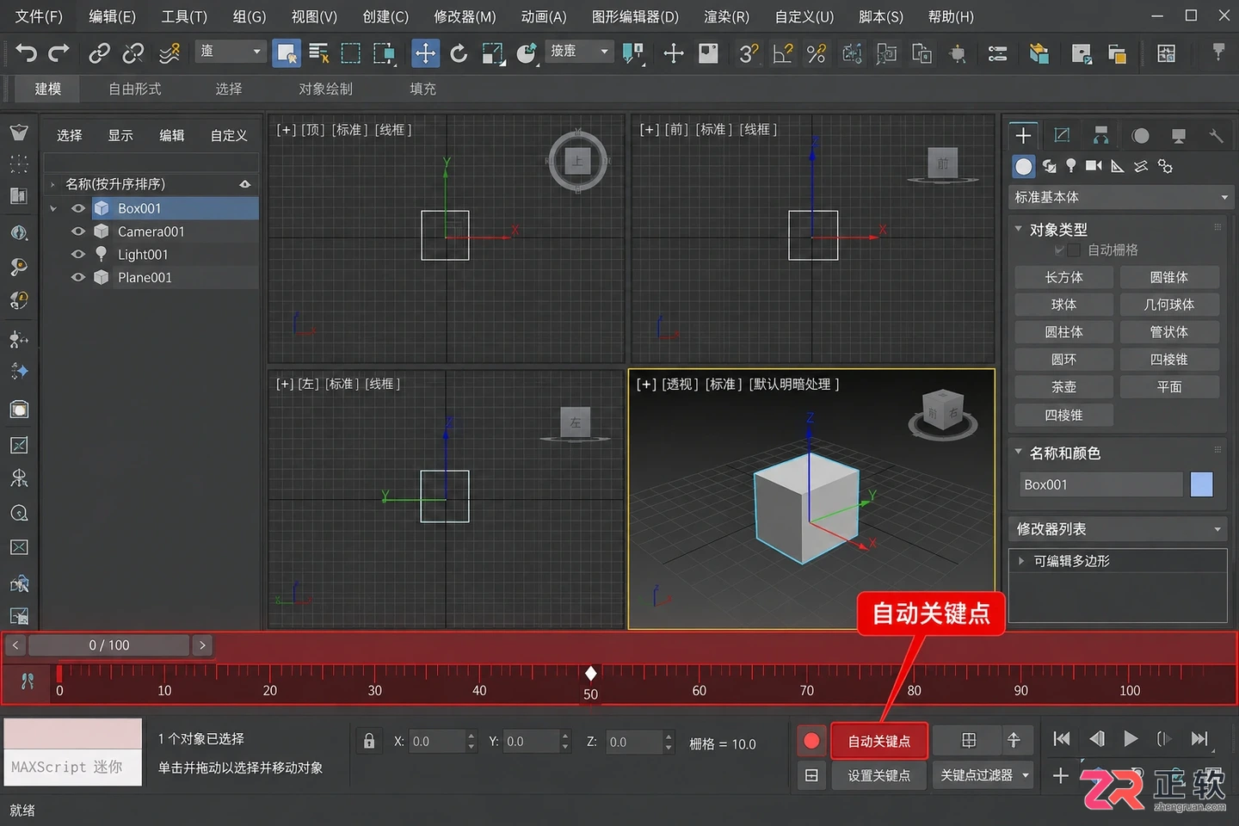Collapse the 对象类型 rollout
1239x826 pixels.
coord(1019,229)
